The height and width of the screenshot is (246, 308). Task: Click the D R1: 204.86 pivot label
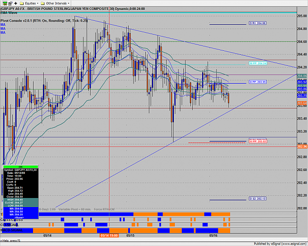tap(258, 23)
